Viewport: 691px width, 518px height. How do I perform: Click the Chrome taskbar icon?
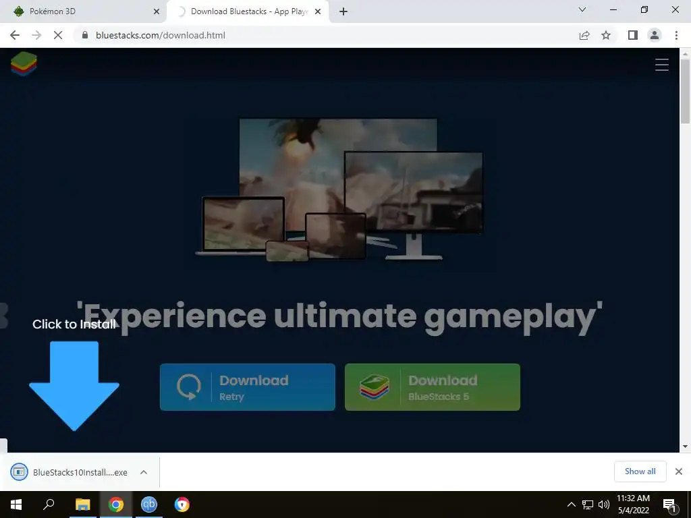(x=116, y=505)
